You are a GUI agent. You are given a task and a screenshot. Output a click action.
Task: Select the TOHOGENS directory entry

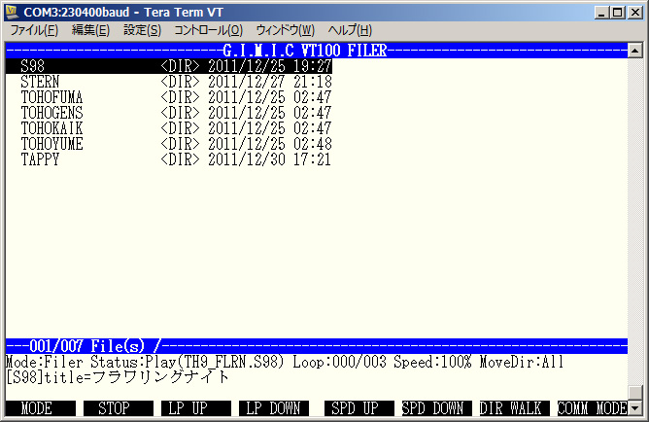coord(51,113)
